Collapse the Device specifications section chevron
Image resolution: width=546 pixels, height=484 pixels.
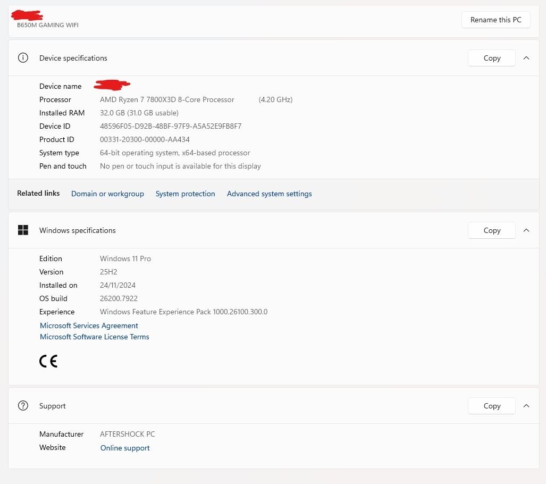[x=526, y=58]
